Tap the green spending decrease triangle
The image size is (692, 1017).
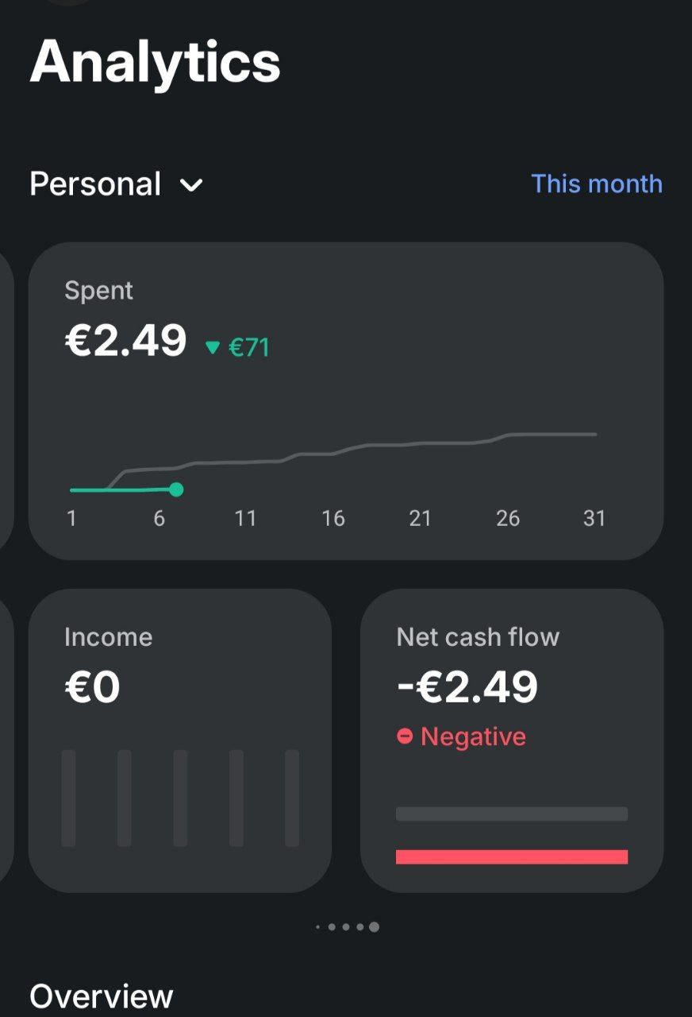(x=212, y=347)
